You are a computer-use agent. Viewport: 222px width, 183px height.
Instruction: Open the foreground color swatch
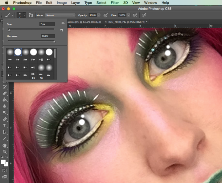(3, 162)
